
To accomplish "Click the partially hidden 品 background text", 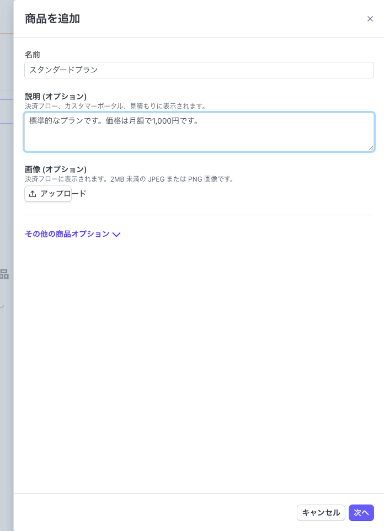I will (4, 274).
